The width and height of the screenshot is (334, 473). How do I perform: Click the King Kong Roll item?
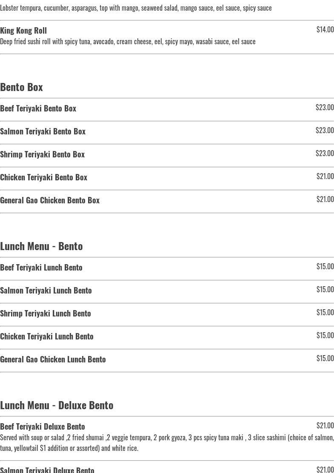23,31
